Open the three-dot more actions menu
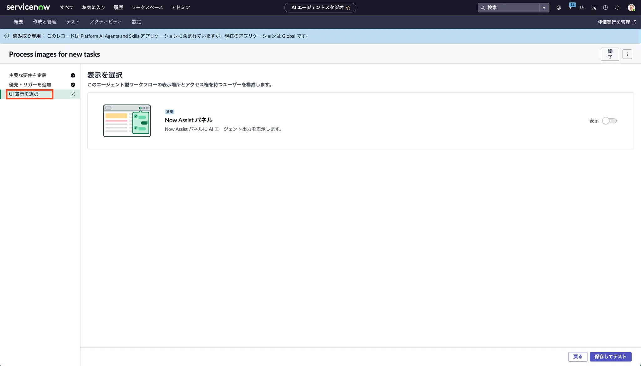 [627, 54]
